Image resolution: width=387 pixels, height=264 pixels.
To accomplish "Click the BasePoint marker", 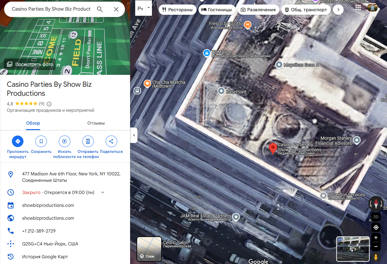I will pyautogui.click(x=221, y=92).
